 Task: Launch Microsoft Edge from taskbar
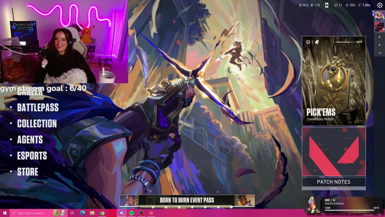pos(82,213)
